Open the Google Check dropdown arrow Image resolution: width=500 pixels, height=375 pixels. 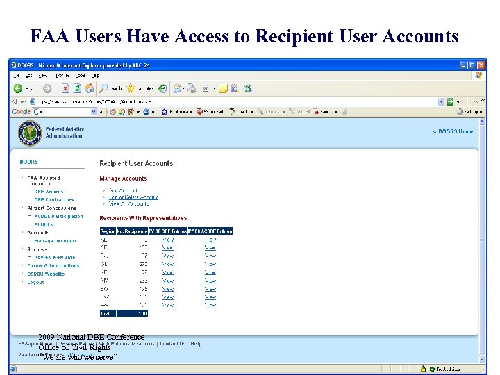pyautogui.click(x=252, y=112)
